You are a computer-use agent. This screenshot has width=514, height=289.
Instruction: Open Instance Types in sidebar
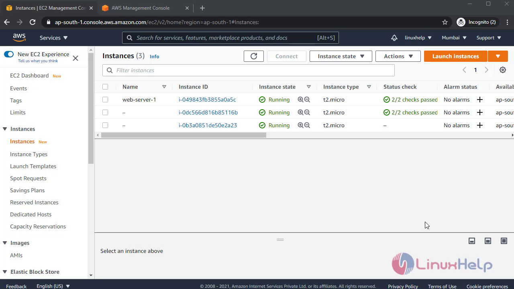(x=29, y=154)
